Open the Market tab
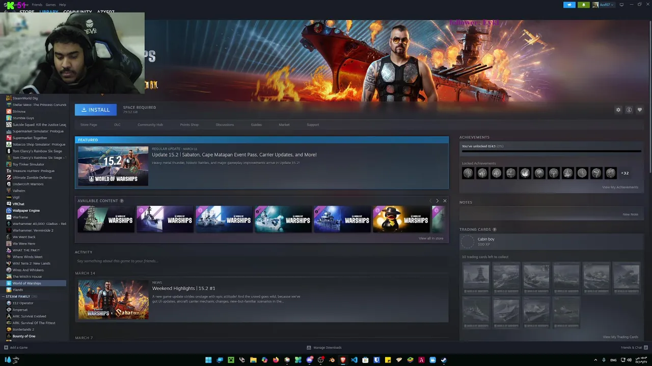This screenshot has width=652, height=366. (x=284, y=125)
